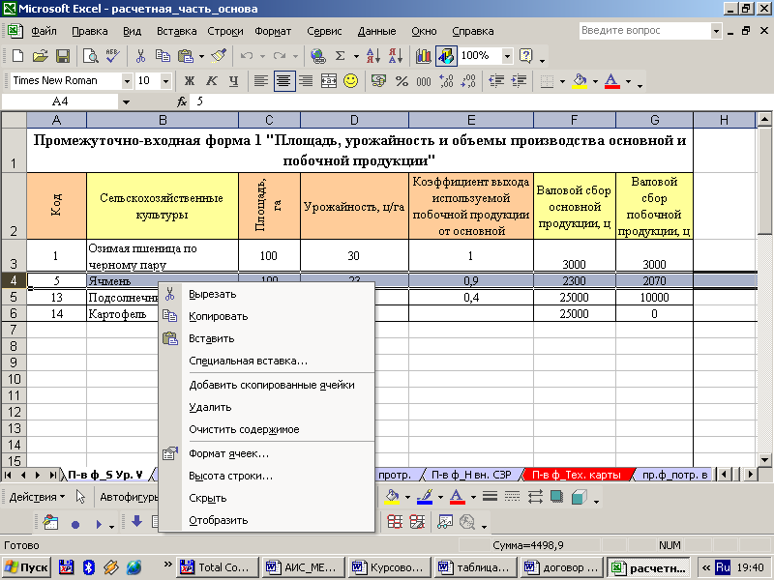The image size is (774, 580).
Task: Switch to П-в ф_Н вн. СЗР sheet tab
Action: (471, 475)
